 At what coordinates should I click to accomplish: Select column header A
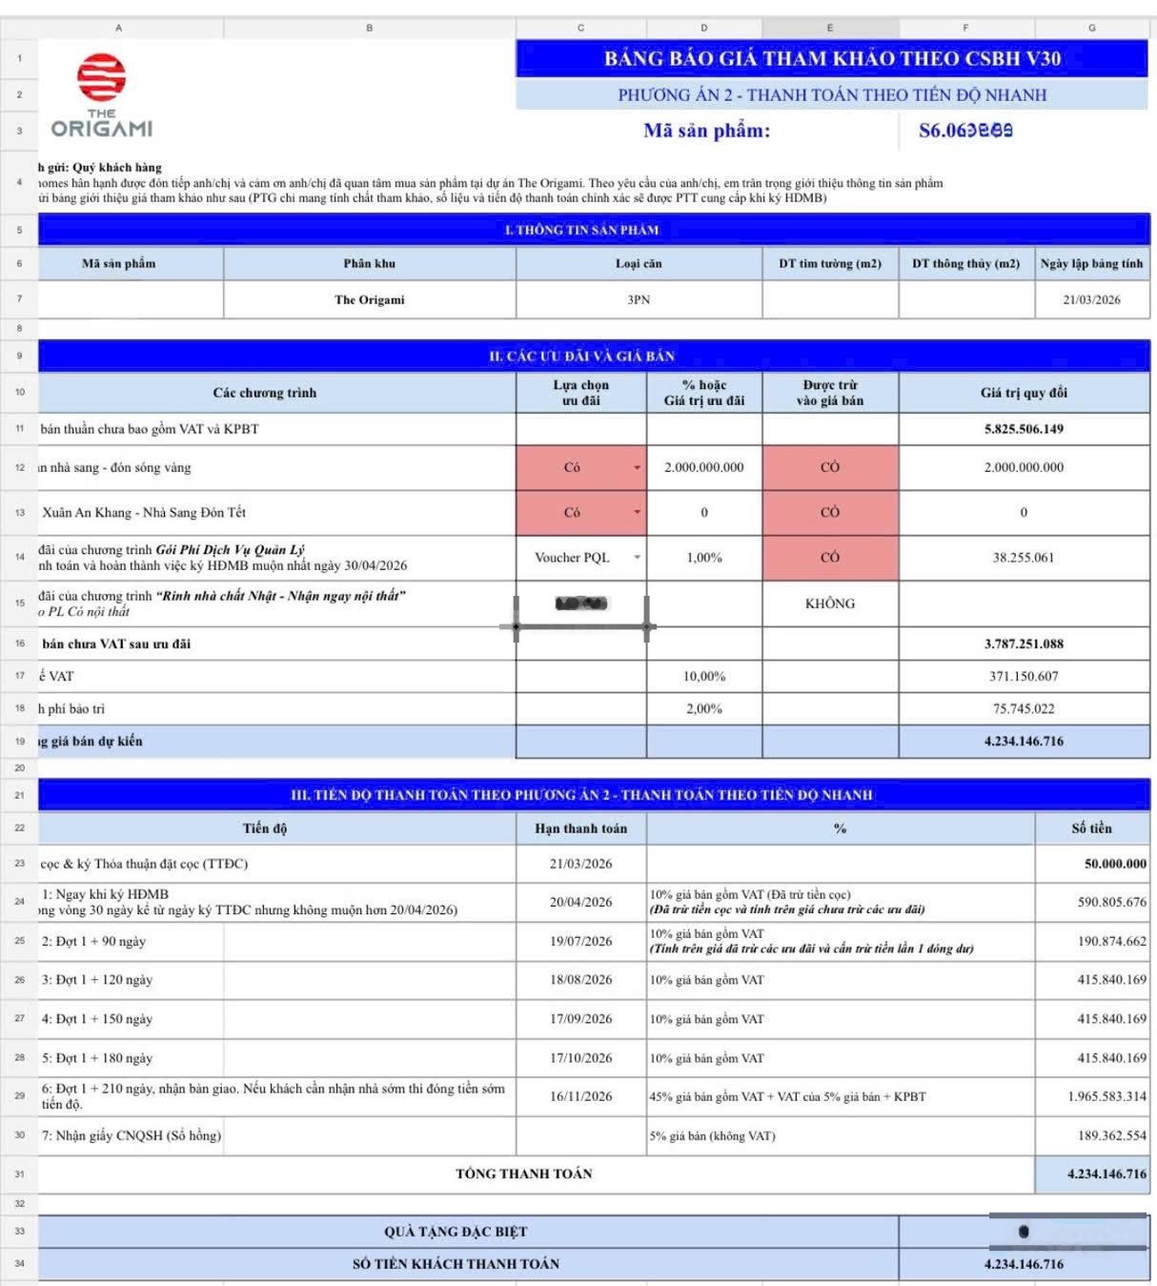[x=118, y=28]
